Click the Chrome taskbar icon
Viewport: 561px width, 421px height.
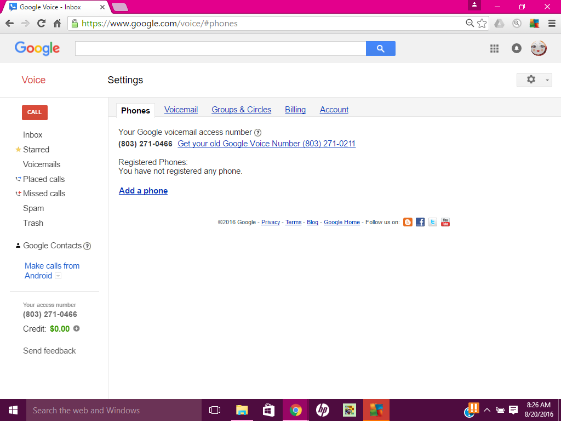coord(295,410)
